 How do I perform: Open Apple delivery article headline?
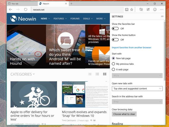pyautogui.click(x=32, y=116)
